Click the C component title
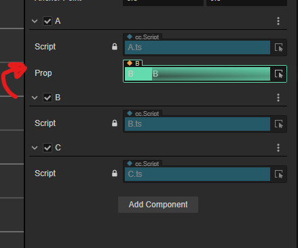Viewport: 298px width, 248px height. coord(58,148)
